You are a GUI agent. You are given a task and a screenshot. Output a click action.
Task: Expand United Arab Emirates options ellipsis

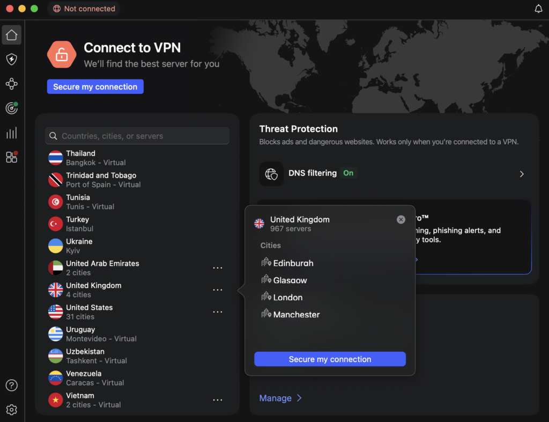click(218, 268)
